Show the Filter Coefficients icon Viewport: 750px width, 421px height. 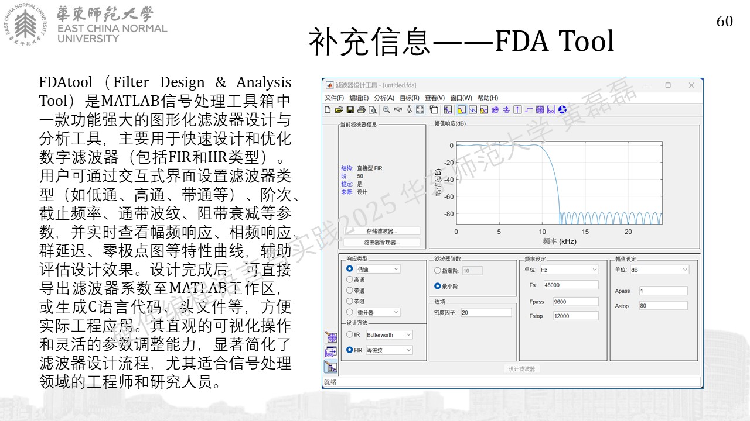tap(551, 109)
